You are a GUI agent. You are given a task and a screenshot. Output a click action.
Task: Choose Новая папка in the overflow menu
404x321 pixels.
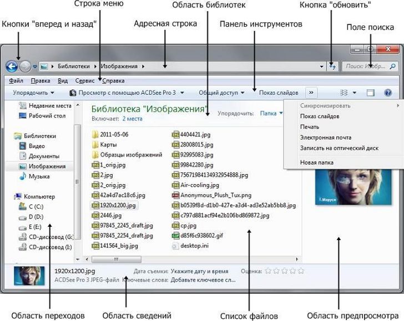[317, 162]
